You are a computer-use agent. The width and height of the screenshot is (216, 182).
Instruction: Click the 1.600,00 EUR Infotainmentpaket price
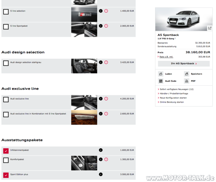tap(127, 150)
